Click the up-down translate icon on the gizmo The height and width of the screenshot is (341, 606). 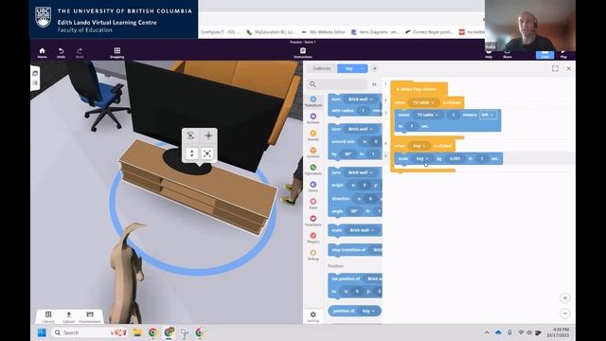pos(191,153)
